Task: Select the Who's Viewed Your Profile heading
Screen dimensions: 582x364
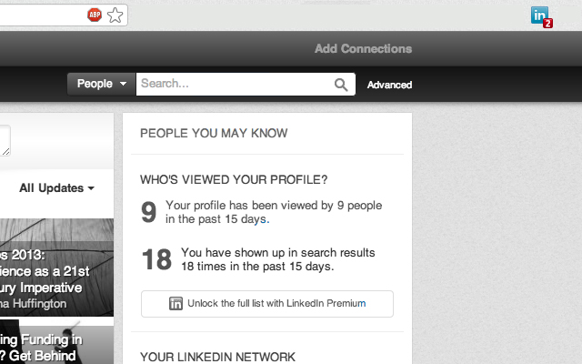Action: 234,179
